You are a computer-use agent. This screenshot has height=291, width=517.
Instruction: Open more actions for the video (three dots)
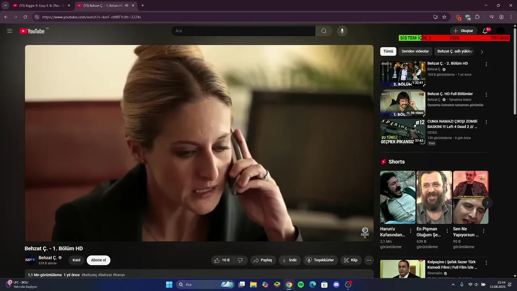[x=369, y=260]
